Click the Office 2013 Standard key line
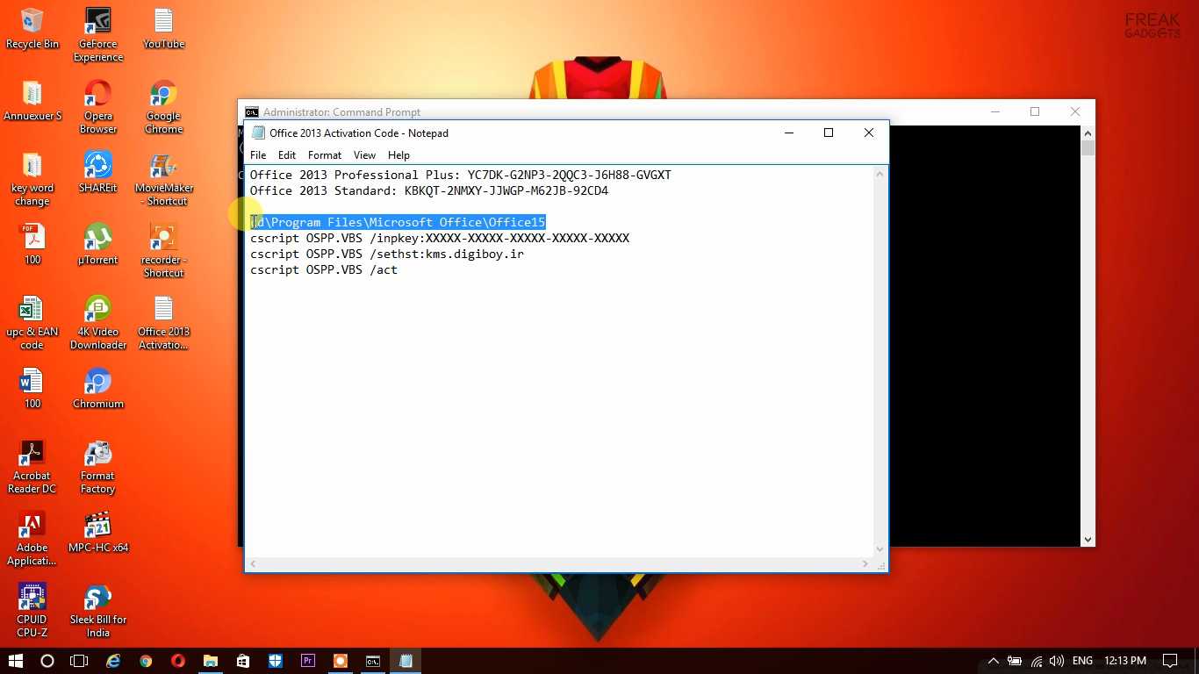Screen dimensions: 1199x674 click(429, 190)
